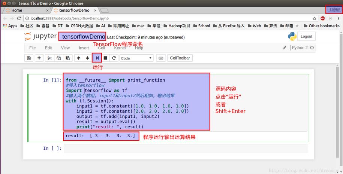Open the mac bookmark folder
343x174 pixels.
[x=138, y=26]
